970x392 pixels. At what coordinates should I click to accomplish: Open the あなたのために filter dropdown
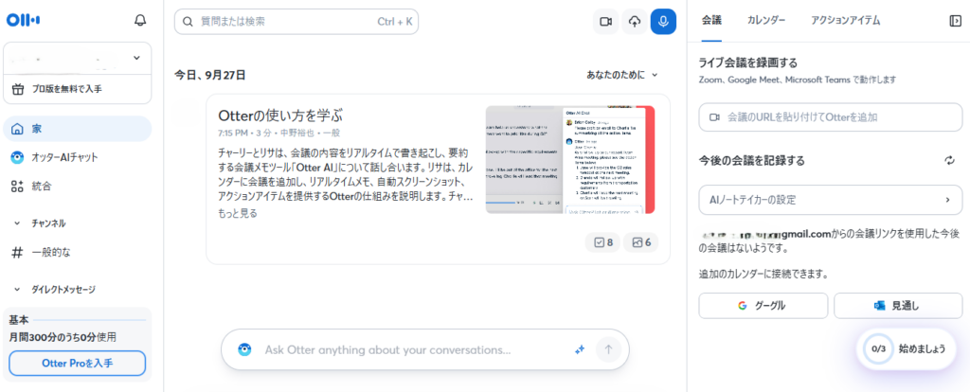621,74
